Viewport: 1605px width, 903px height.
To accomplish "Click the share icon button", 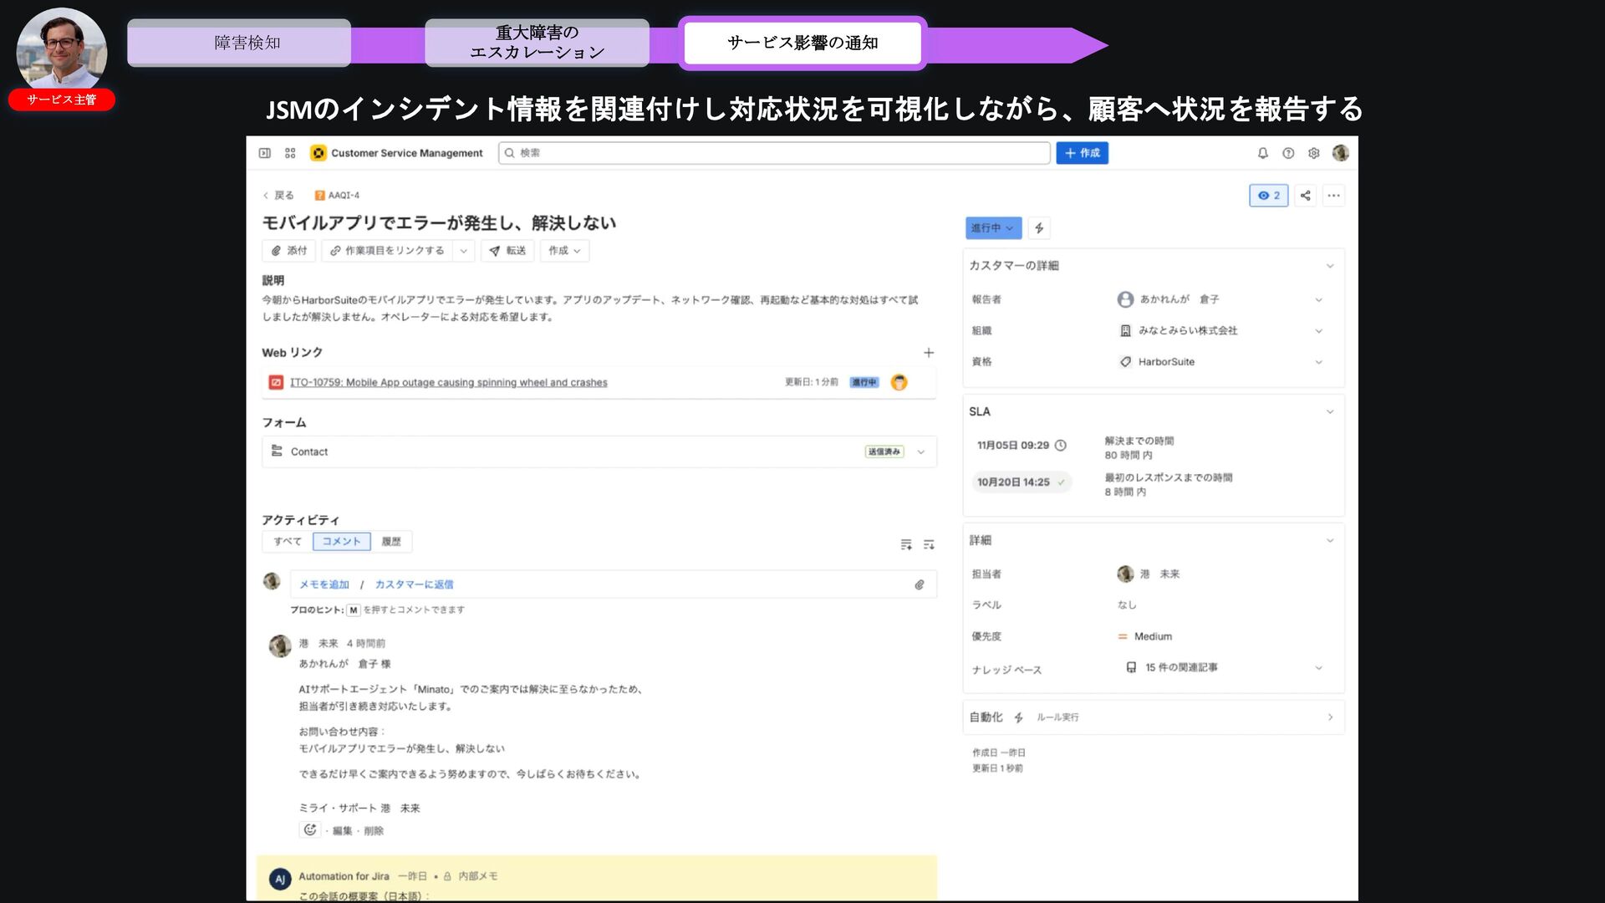I will [x=1305, y=196].
